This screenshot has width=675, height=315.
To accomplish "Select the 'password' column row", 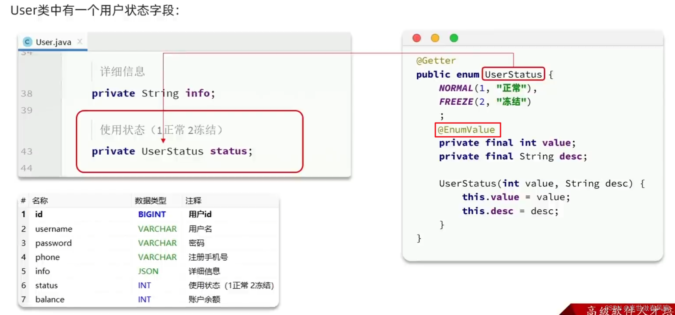I will point(149,243).
